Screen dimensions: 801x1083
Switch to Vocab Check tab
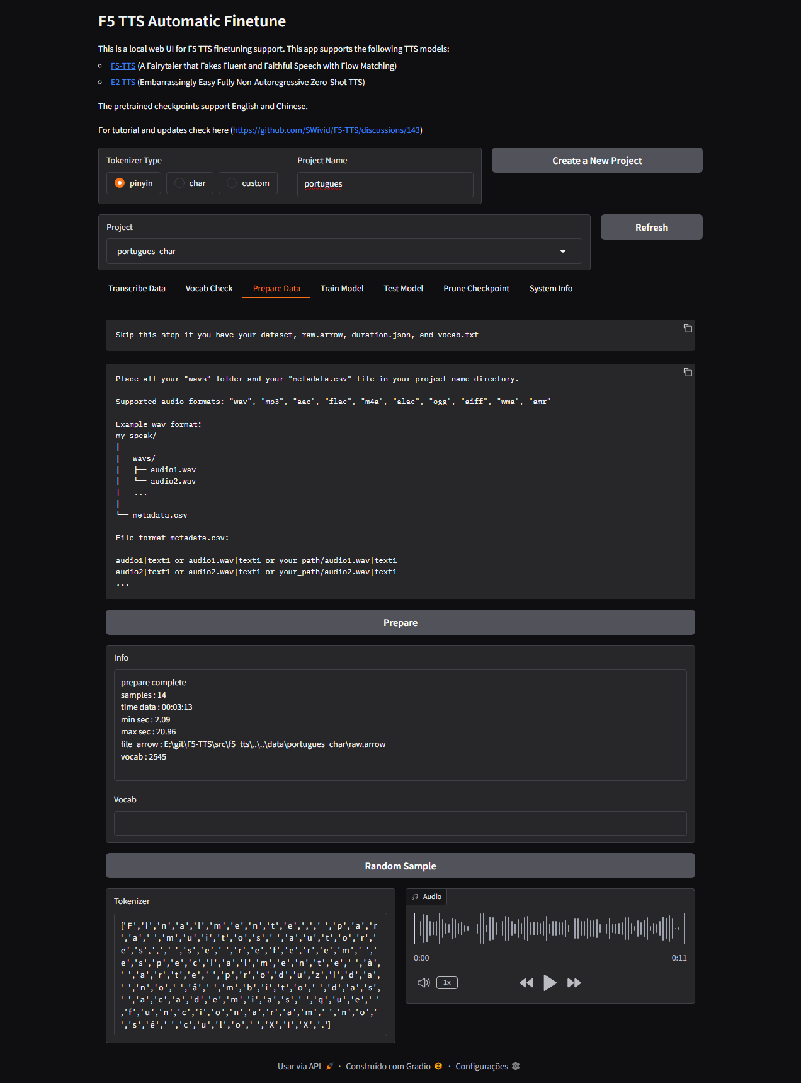pyautogui.click(x=209, y=288)
